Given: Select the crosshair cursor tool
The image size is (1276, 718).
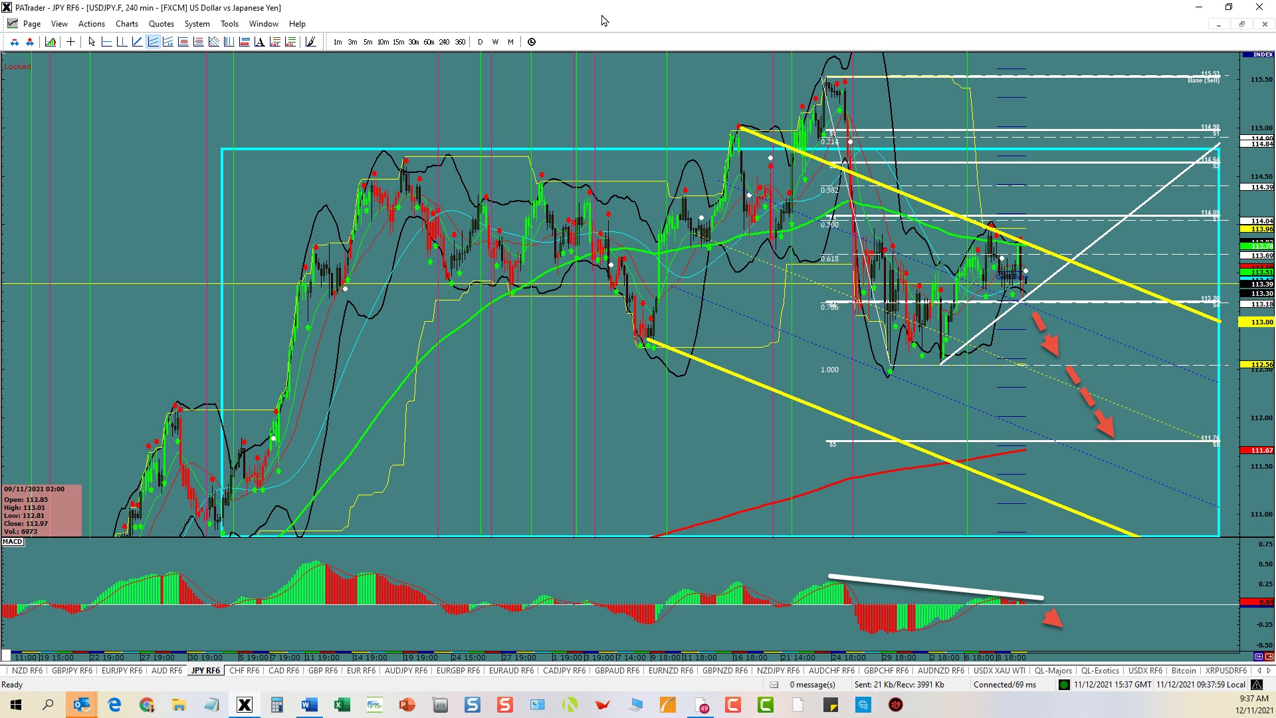Looking at the screenshot, I should [x=70, y=42].
